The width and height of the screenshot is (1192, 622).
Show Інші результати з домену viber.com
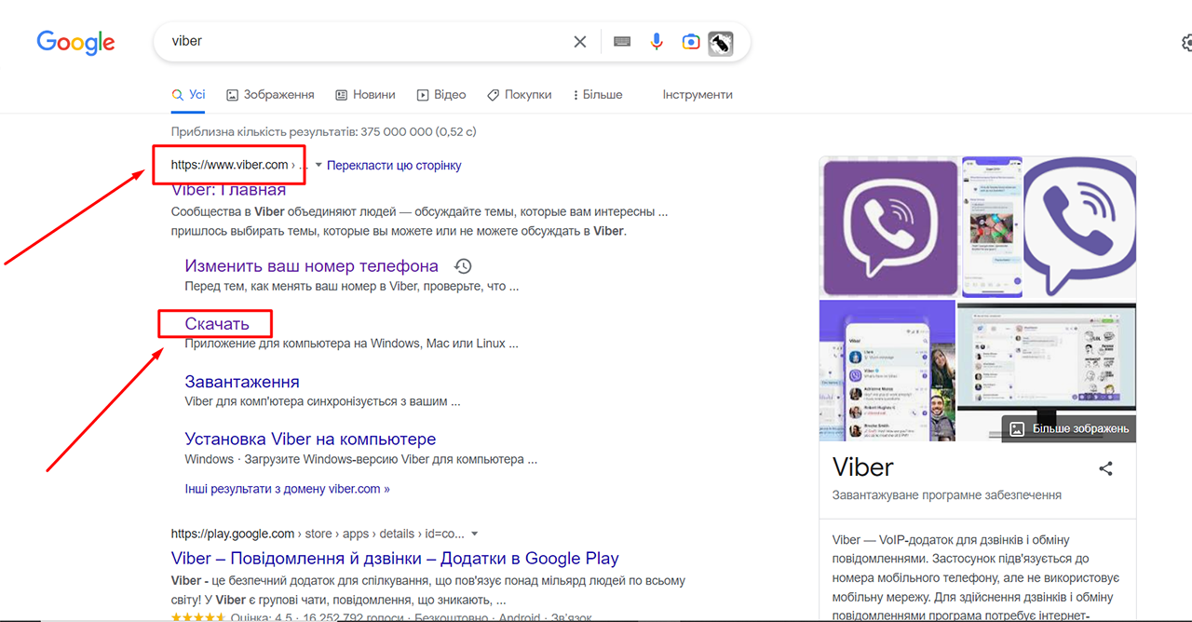point(287,489)
